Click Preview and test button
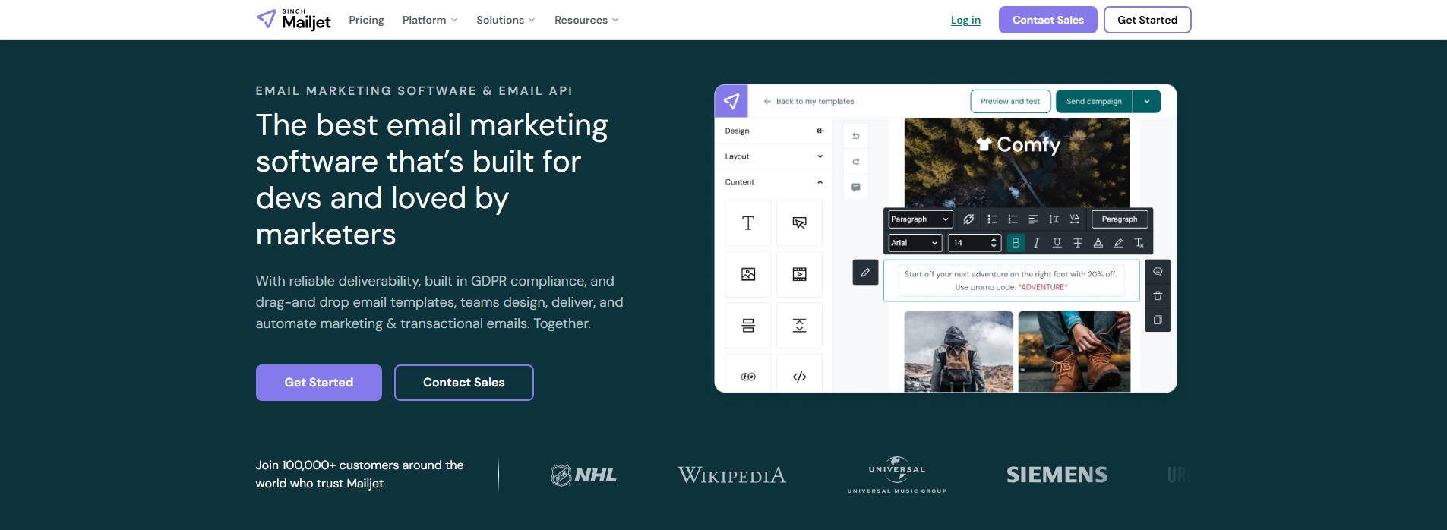The image size is (1447, 530). pyautogui.click(x=1010, y=101)
